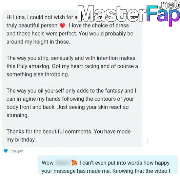Click the paragraph mentioning heart racing
The image size is (180, 185).
(x=72, y=66)
